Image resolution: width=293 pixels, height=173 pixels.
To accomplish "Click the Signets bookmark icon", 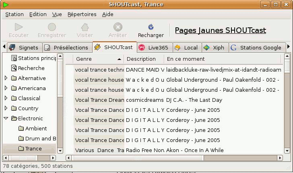I will 12,47.
